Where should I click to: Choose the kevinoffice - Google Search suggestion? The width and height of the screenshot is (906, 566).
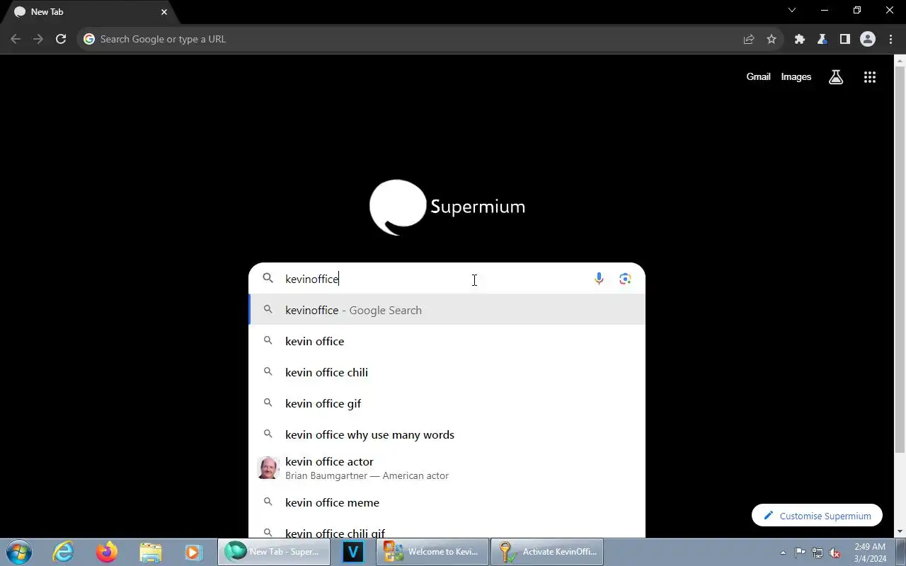[x=447, y=310]
